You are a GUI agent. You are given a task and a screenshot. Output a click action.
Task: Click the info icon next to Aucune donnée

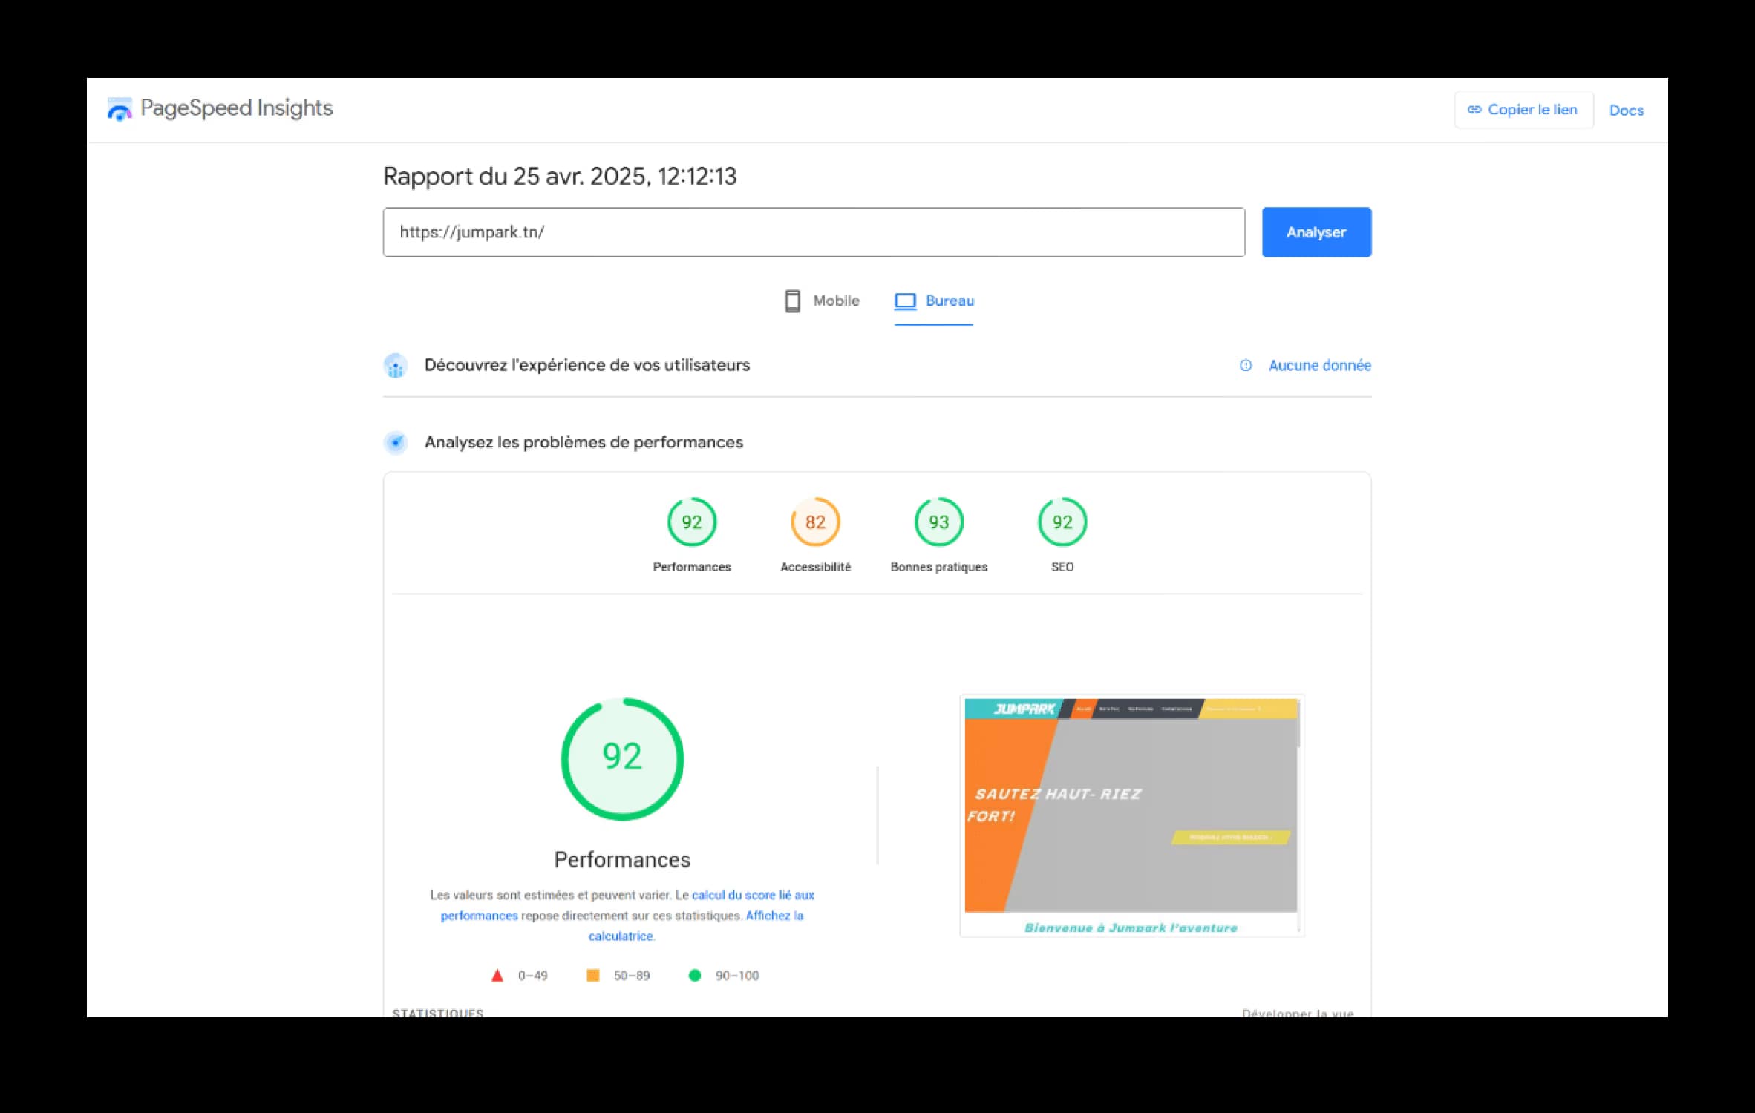[x=1246, y=366]
